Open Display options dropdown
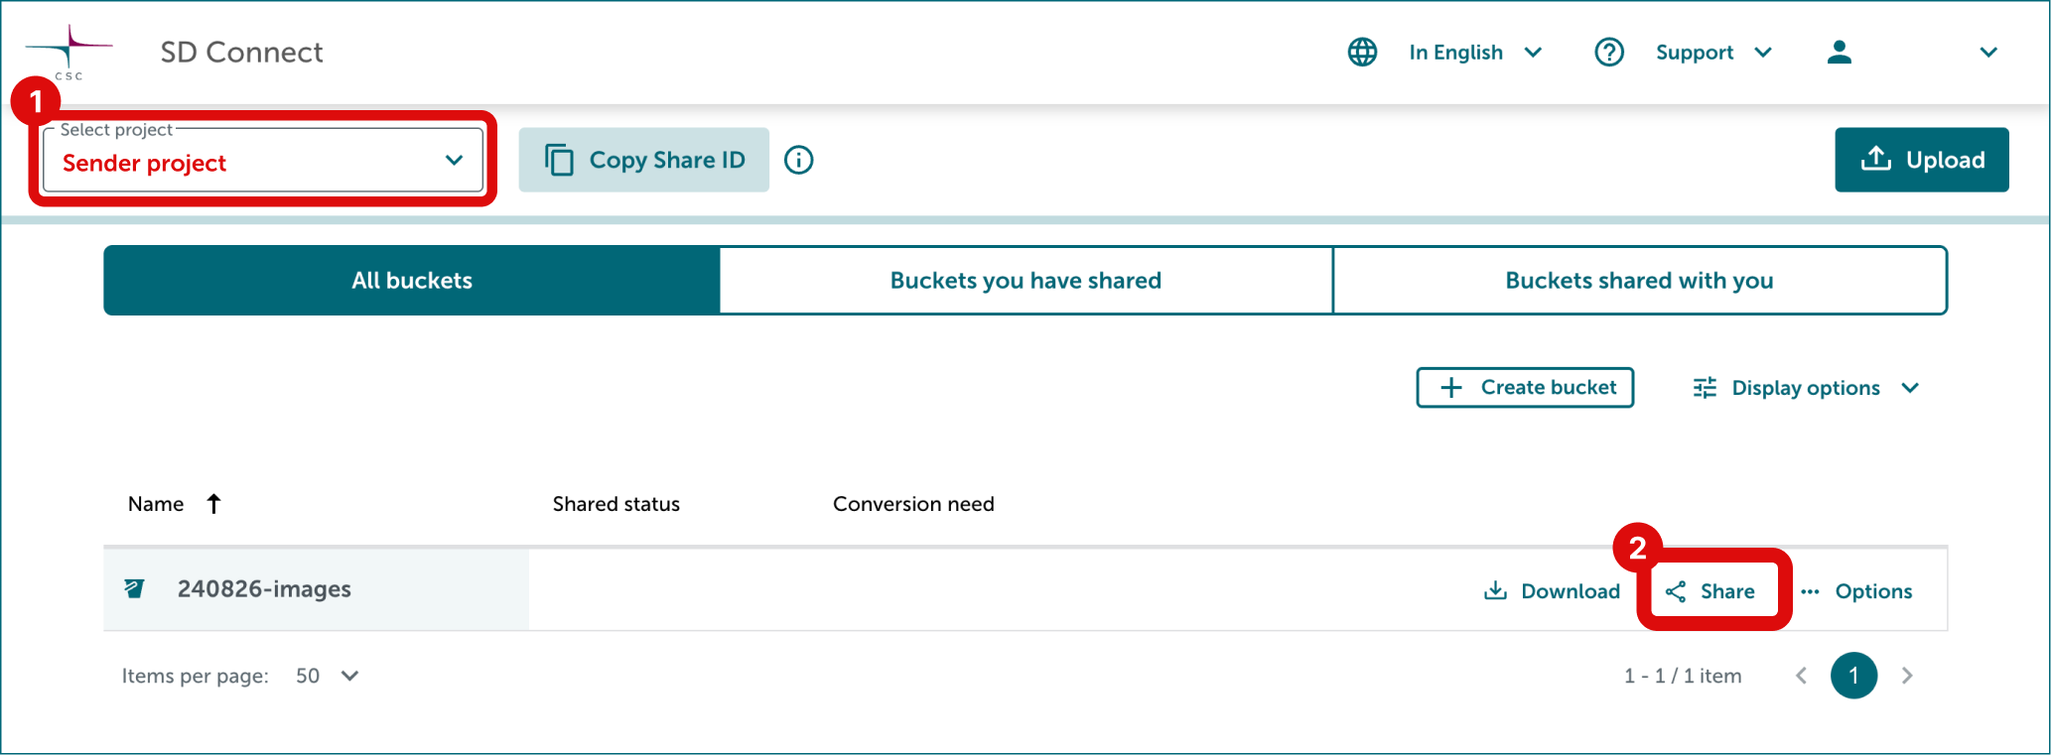The image size is (2051, 755). tap(1806, 388)
